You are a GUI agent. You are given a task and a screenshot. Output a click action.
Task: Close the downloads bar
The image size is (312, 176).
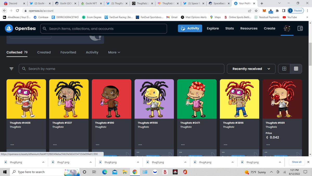click(308, 162)
